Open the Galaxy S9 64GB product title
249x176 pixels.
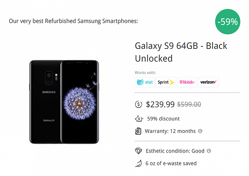(181, 52)
